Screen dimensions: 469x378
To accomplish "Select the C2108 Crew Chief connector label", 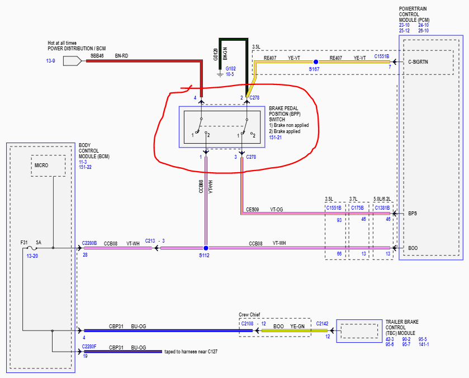I will [x=247, y=323].
